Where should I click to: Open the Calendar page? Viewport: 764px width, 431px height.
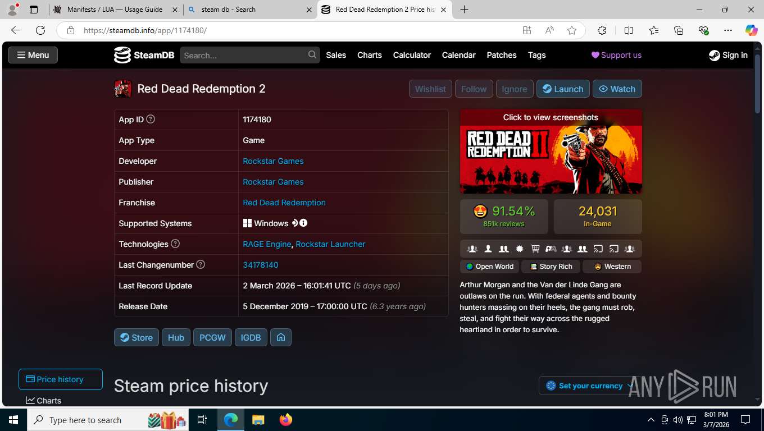tap(458, 55)
